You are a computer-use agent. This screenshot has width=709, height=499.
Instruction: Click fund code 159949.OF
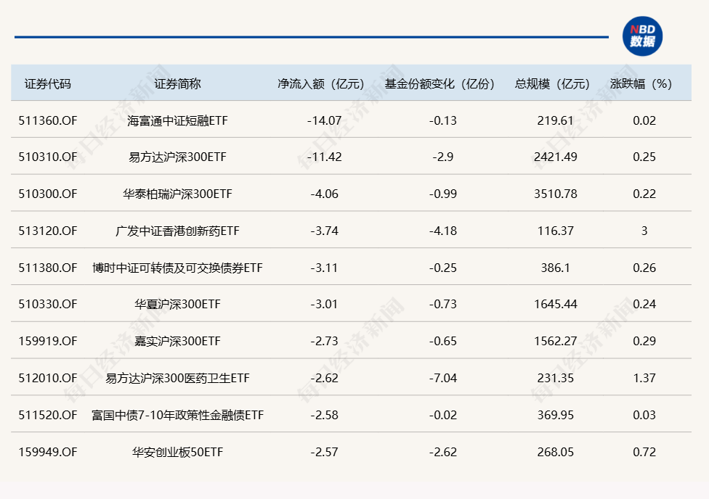point(47,453)
